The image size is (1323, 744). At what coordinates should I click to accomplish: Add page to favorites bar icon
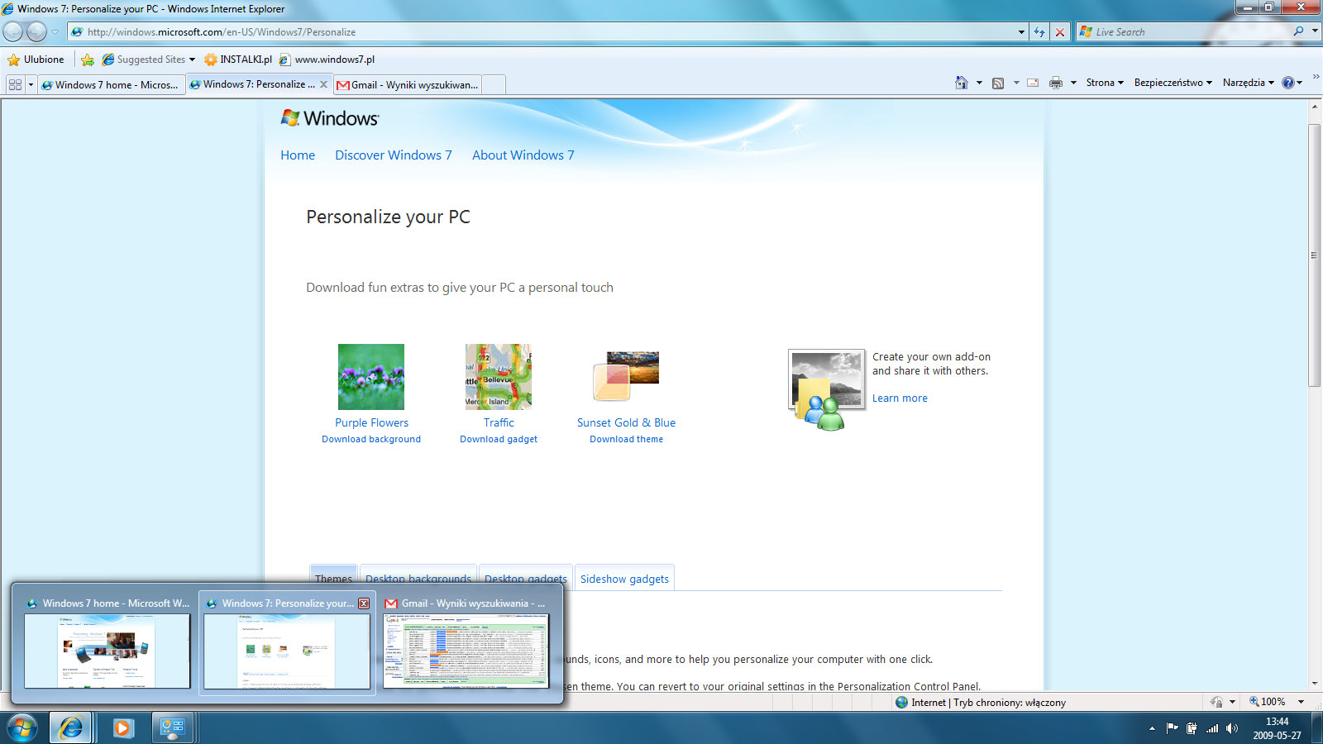(88, 60)
